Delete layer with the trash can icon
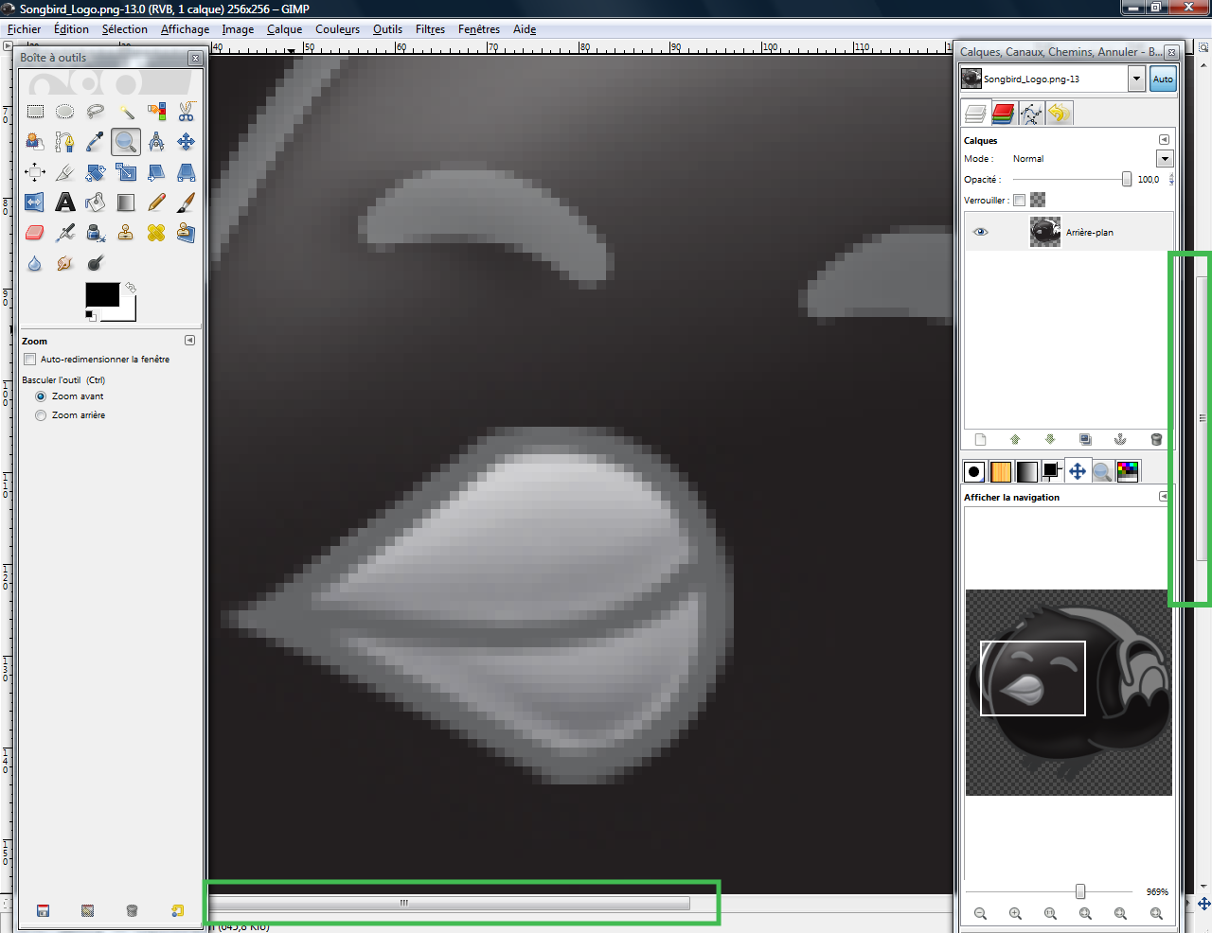 (1156, 439)
